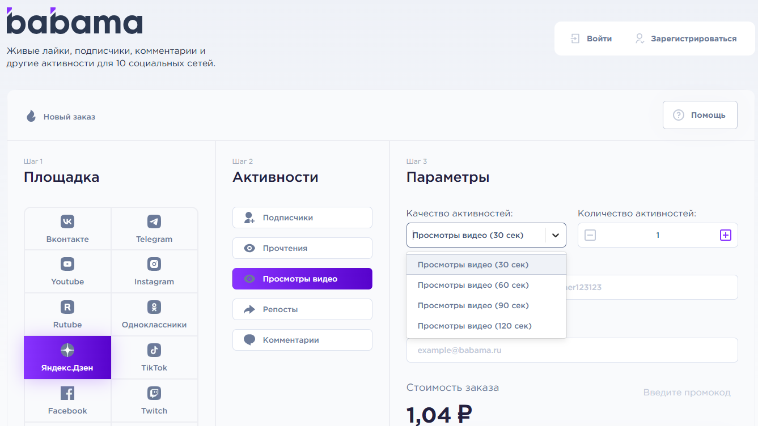The height and width of the screenshot is (426, 758).
Task: Choose the Просмотры видео activity
Action: coord(302,279)
